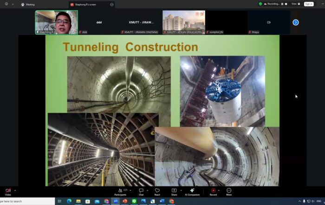
Task: Expand the caret next to Chat
Action: tap(148, 190)
